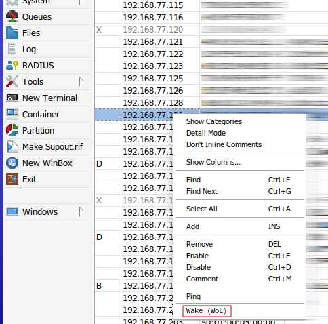Click the Exit door icon
This screenshot has height=324, width=328.
tap(12, 179)
